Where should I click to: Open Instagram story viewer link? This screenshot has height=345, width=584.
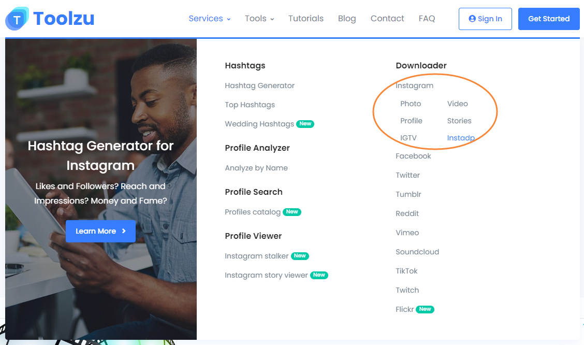[266, 276]
